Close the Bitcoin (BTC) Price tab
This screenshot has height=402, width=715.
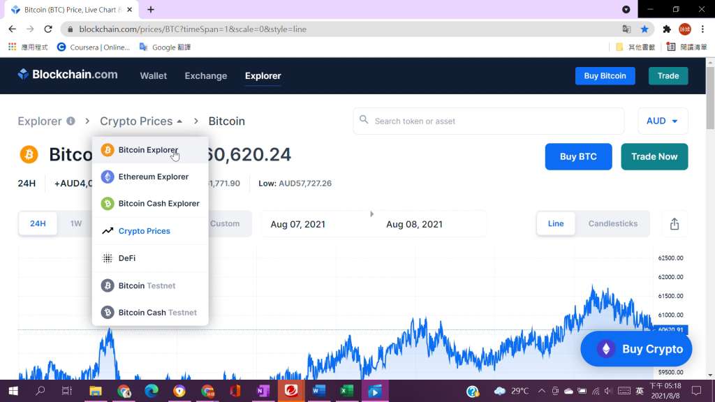pyautogui.click(x=129, y=10)
